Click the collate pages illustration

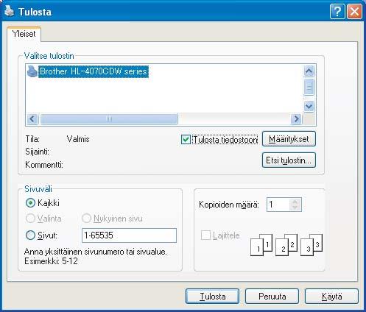(x=286, y=245)
